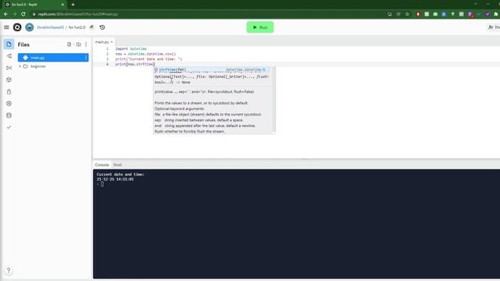Screen dimensions: 500x281
Task: Go forward in browser
Action: [14, 14]
